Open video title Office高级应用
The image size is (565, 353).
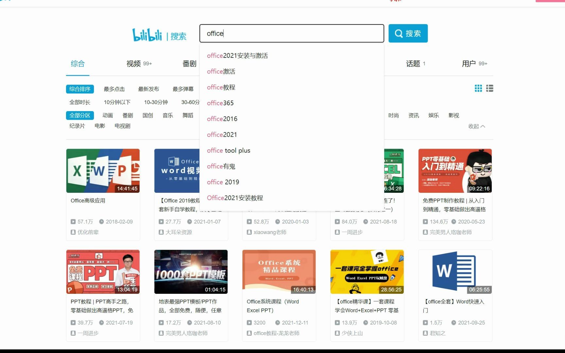(x=88, y=201)
